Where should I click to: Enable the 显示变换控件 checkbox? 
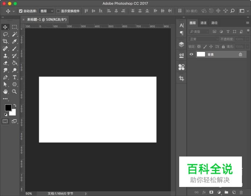[58, 11]
